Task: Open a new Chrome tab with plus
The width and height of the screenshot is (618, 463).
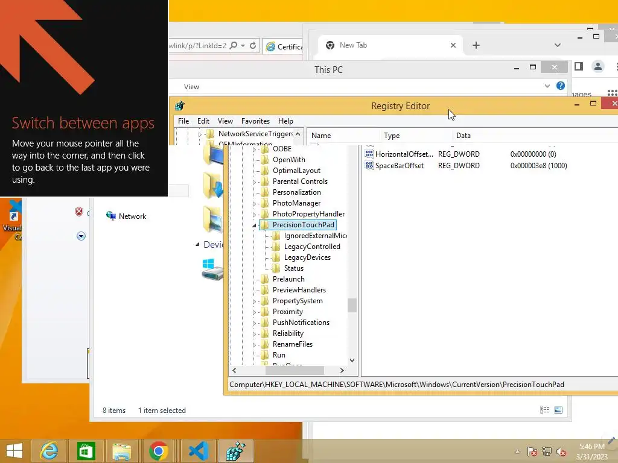Action: (476, 45)
